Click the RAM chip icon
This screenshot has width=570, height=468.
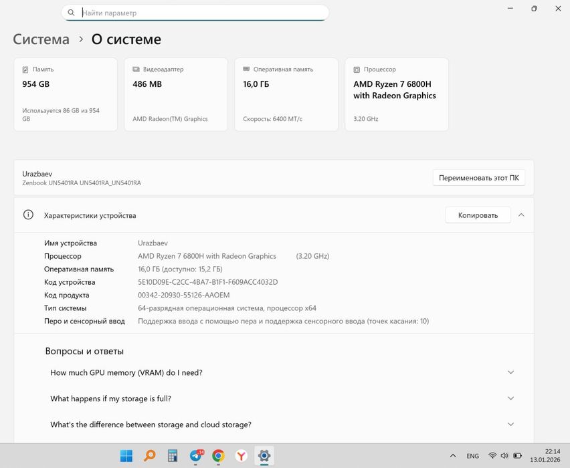tap(246, 69)
